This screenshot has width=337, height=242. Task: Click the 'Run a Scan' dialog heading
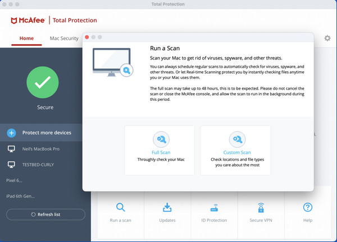point(165,48)
